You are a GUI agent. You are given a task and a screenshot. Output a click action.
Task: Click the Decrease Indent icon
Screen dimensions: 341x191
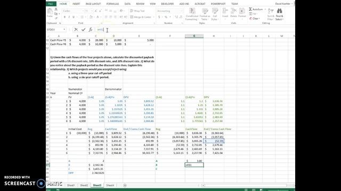point(121,17)
